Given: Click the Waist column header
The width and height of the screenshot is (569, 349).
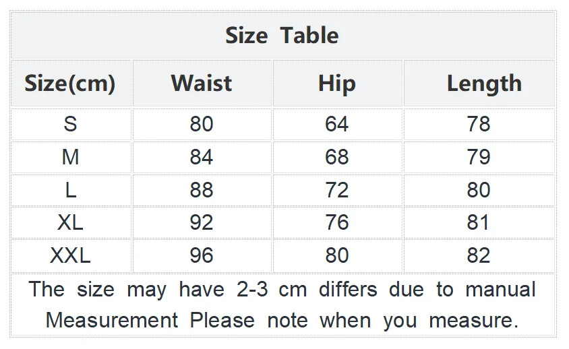Looking at the screenshot, I should pos(202,83).
